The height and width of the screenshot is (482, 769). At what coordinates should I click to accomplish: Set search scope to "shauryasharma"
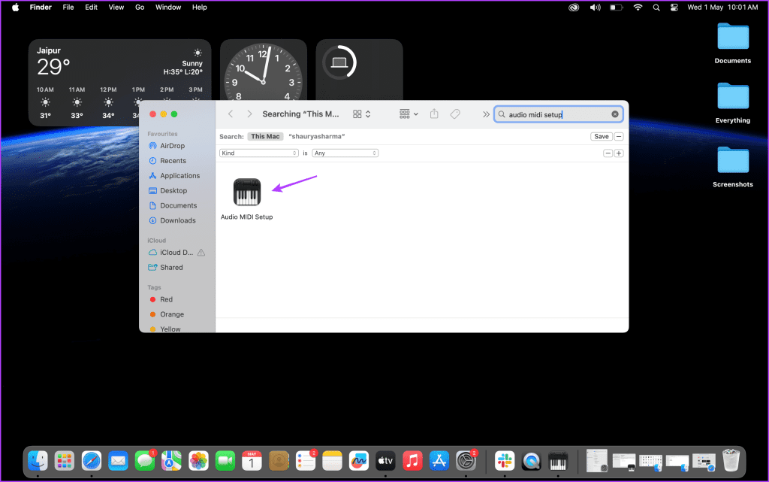317,136
